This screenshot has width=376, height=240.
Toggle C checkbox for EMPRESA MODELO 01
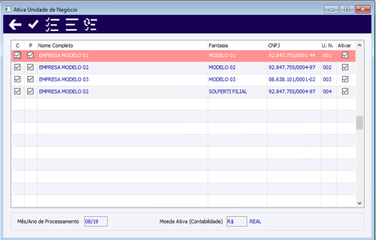click(17, 55)
